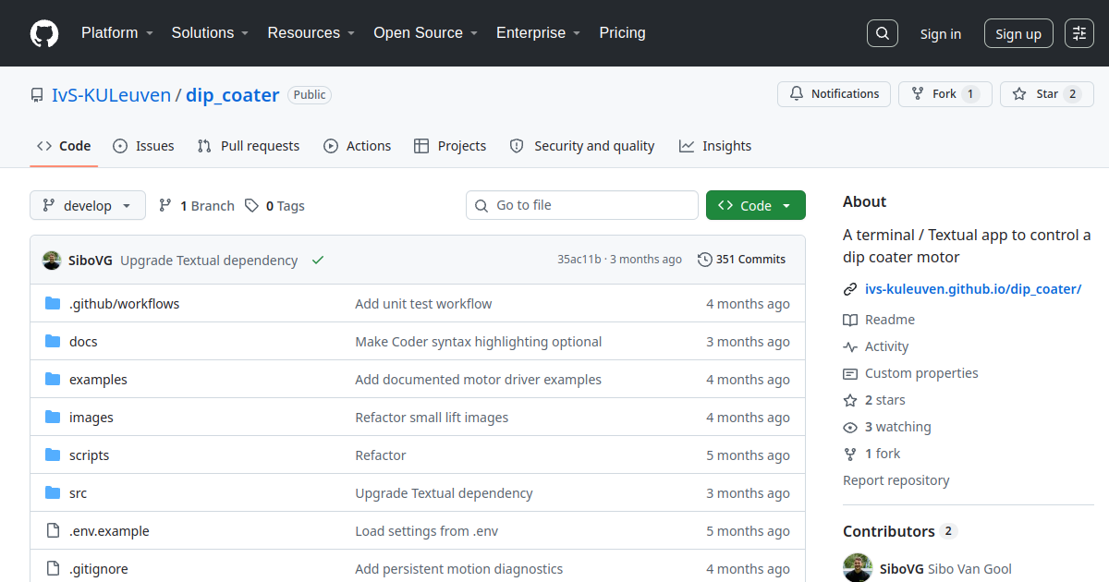This screenshot has width=1109, height=582.
Task: Switch to the Issues tab
Action: coord(143,146)
